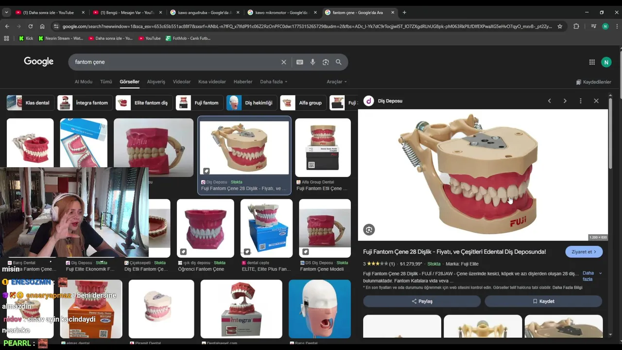The width and height of the screenshot is (622, 350).
Task: Open the Google account avatar
Action: pos(606,62)
